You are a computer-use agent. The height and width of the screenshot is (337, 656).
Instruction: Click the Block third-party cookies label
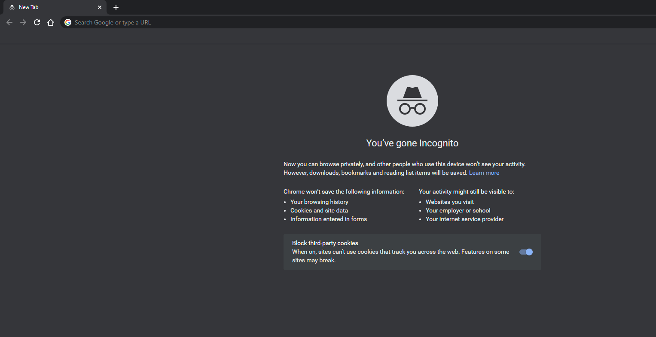(325, 243)
